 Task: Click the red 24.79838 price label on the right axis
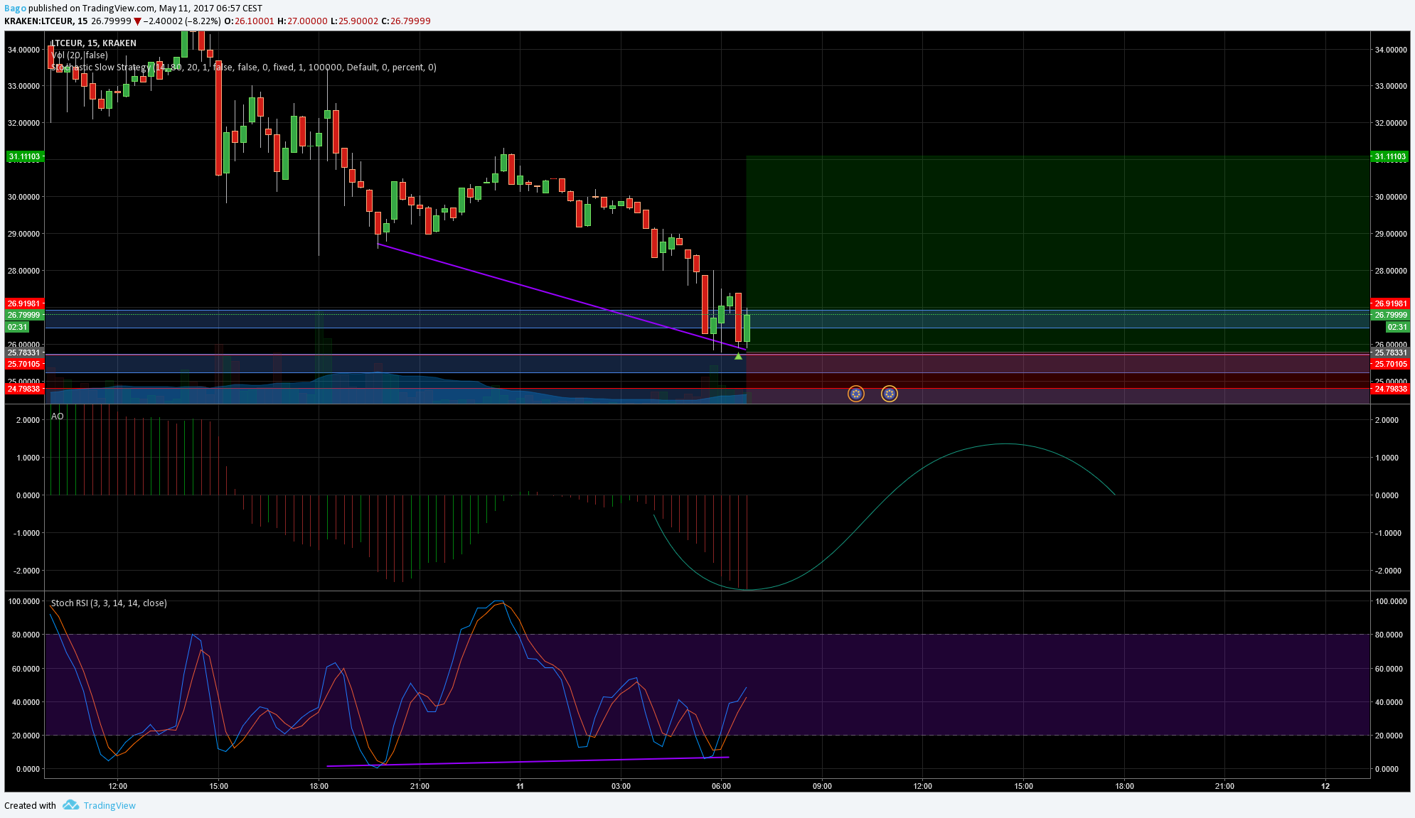point(1390,389)
